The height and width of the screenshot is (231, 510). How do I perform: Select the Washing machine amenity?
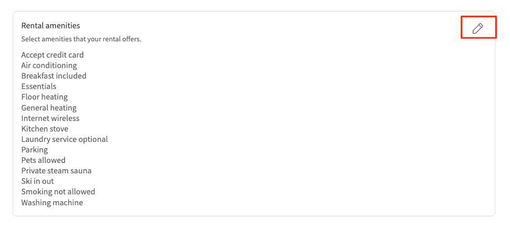[x=52, y=203]
